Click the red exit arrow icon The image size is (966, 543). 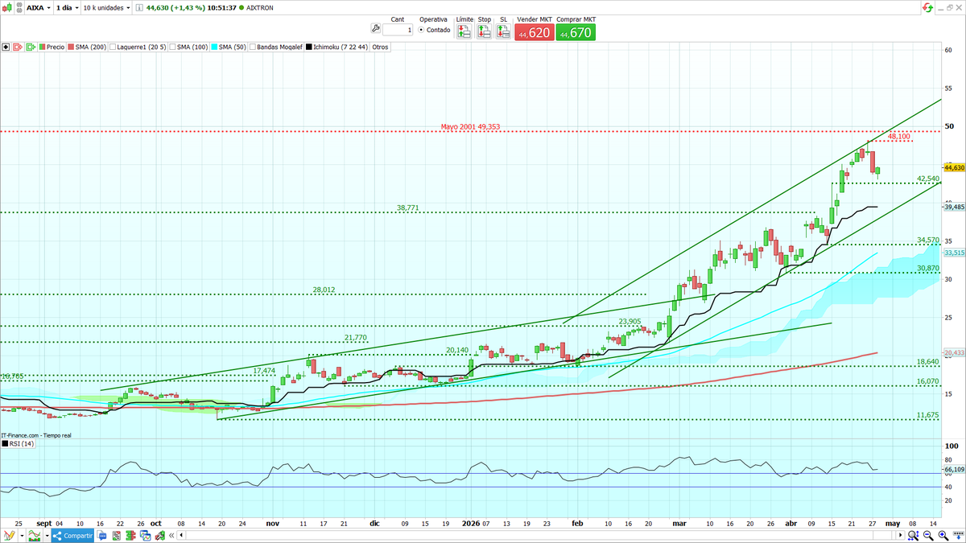[x=17, y=47]
